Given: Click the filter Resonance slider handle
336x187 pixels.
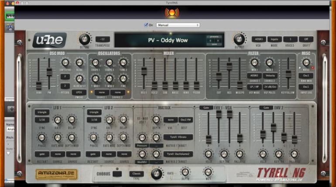Looking at the screenshot, I should 229,66.
